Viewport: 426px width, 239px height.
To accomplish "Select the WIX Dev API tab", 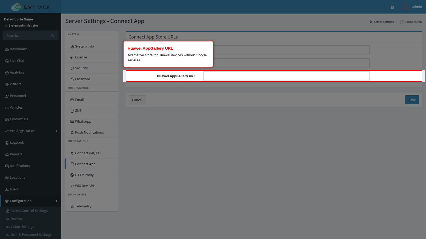I will coord(92,186).
